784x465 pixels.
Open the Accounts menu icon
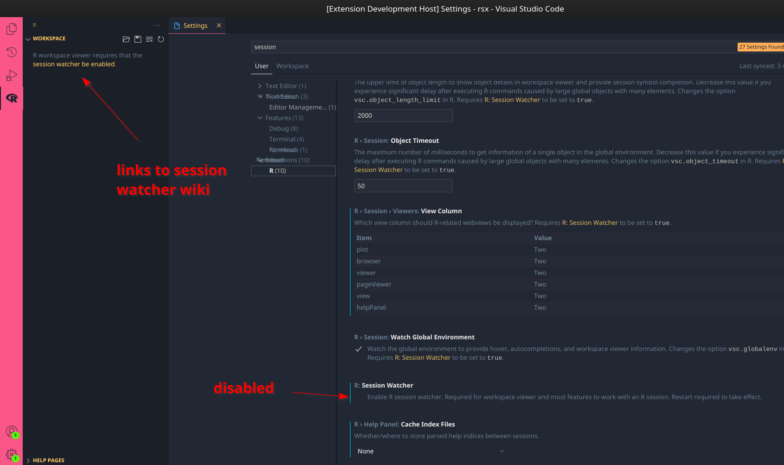pyautogui.click(x=12, y=432)
